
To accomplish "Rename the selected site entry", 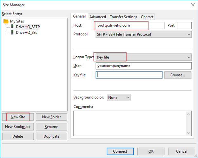I will (x=51, y=127).
